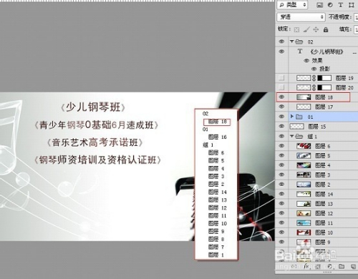The image size is (358, 279).
Task: Click the mask link chain on 图层 20
Action: (x=314, y=87)
